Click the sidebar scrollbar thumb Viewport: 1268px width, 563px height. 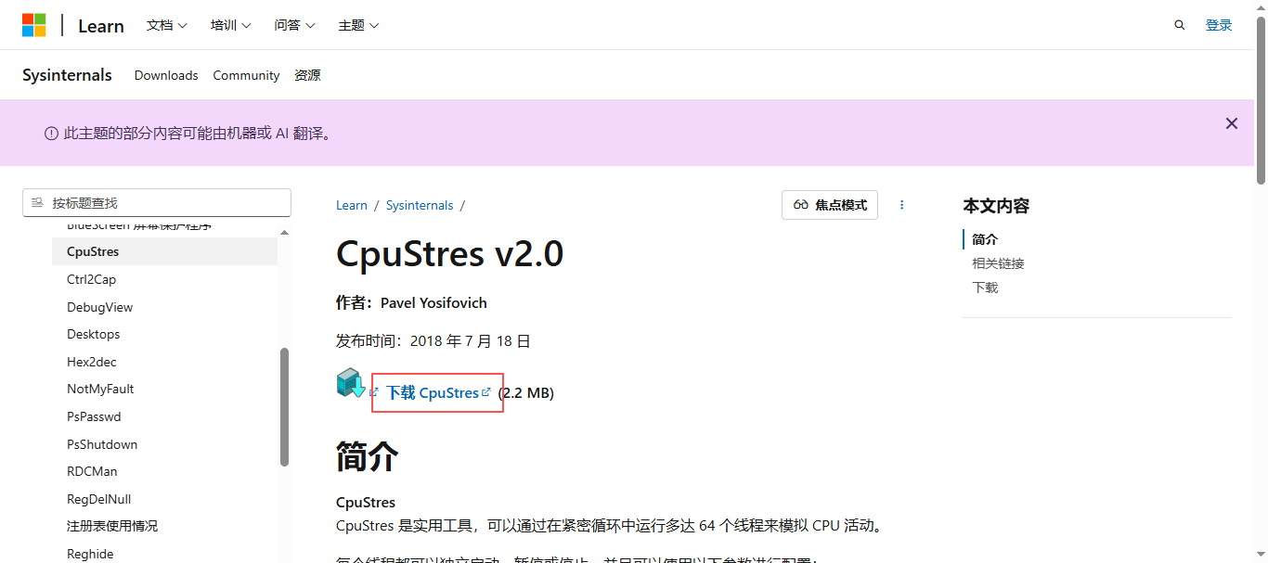pos(284,407)
